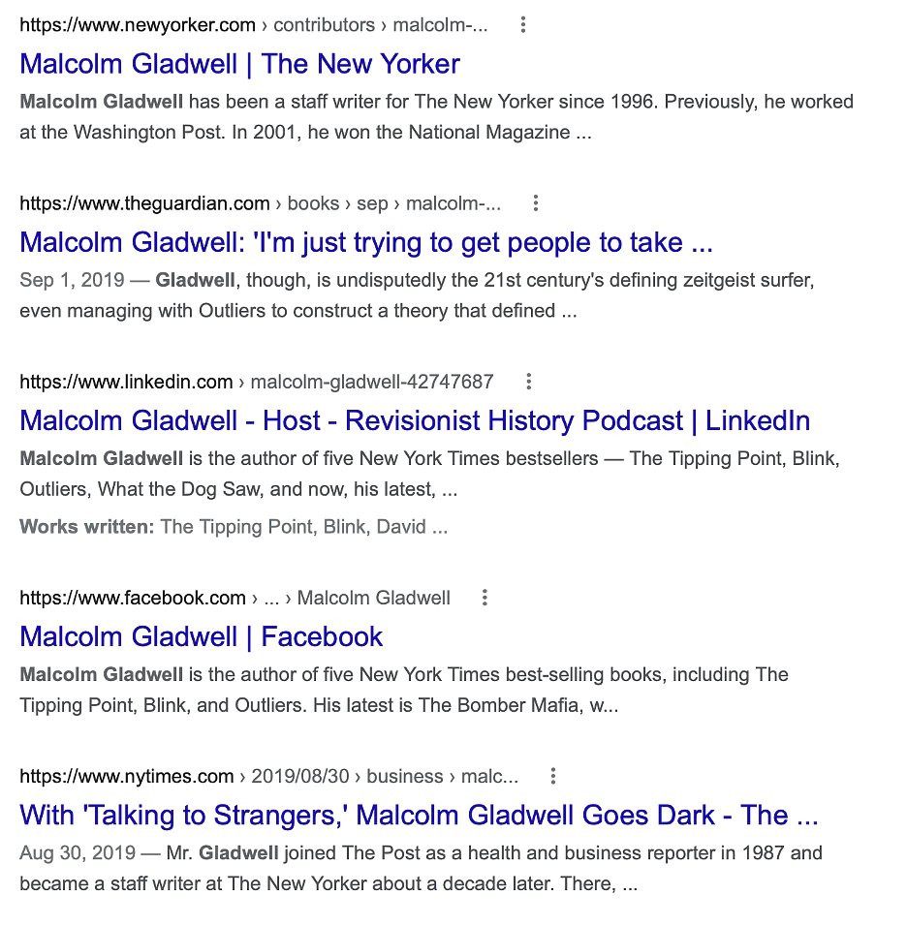This screenshot has height=926, width=907.
Task: Open the Guardian 'I'm just trying to get people' headline
Action: [365, 242]
